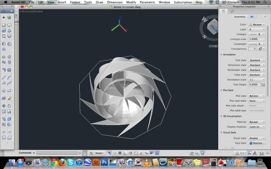Open the Color ByLayer dropdown
This screenshot has height=169, width=271.
tap(257, 24)
